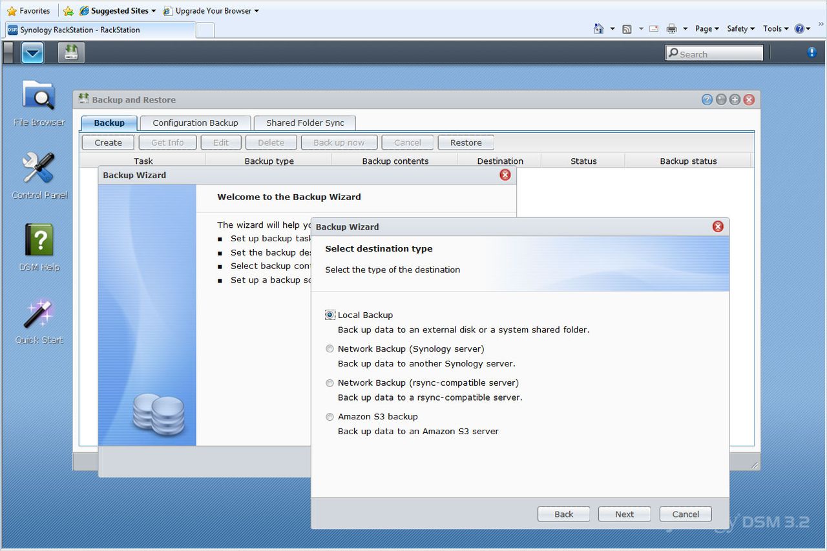
Task: Select Network Backup (rsync-compatible server) option
Action: click(x=330, y=383)
